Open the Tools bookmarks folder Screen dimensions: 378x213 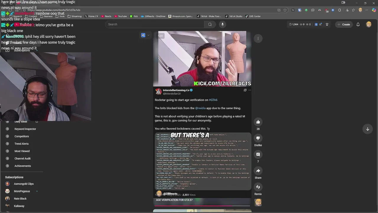[60, 16]
